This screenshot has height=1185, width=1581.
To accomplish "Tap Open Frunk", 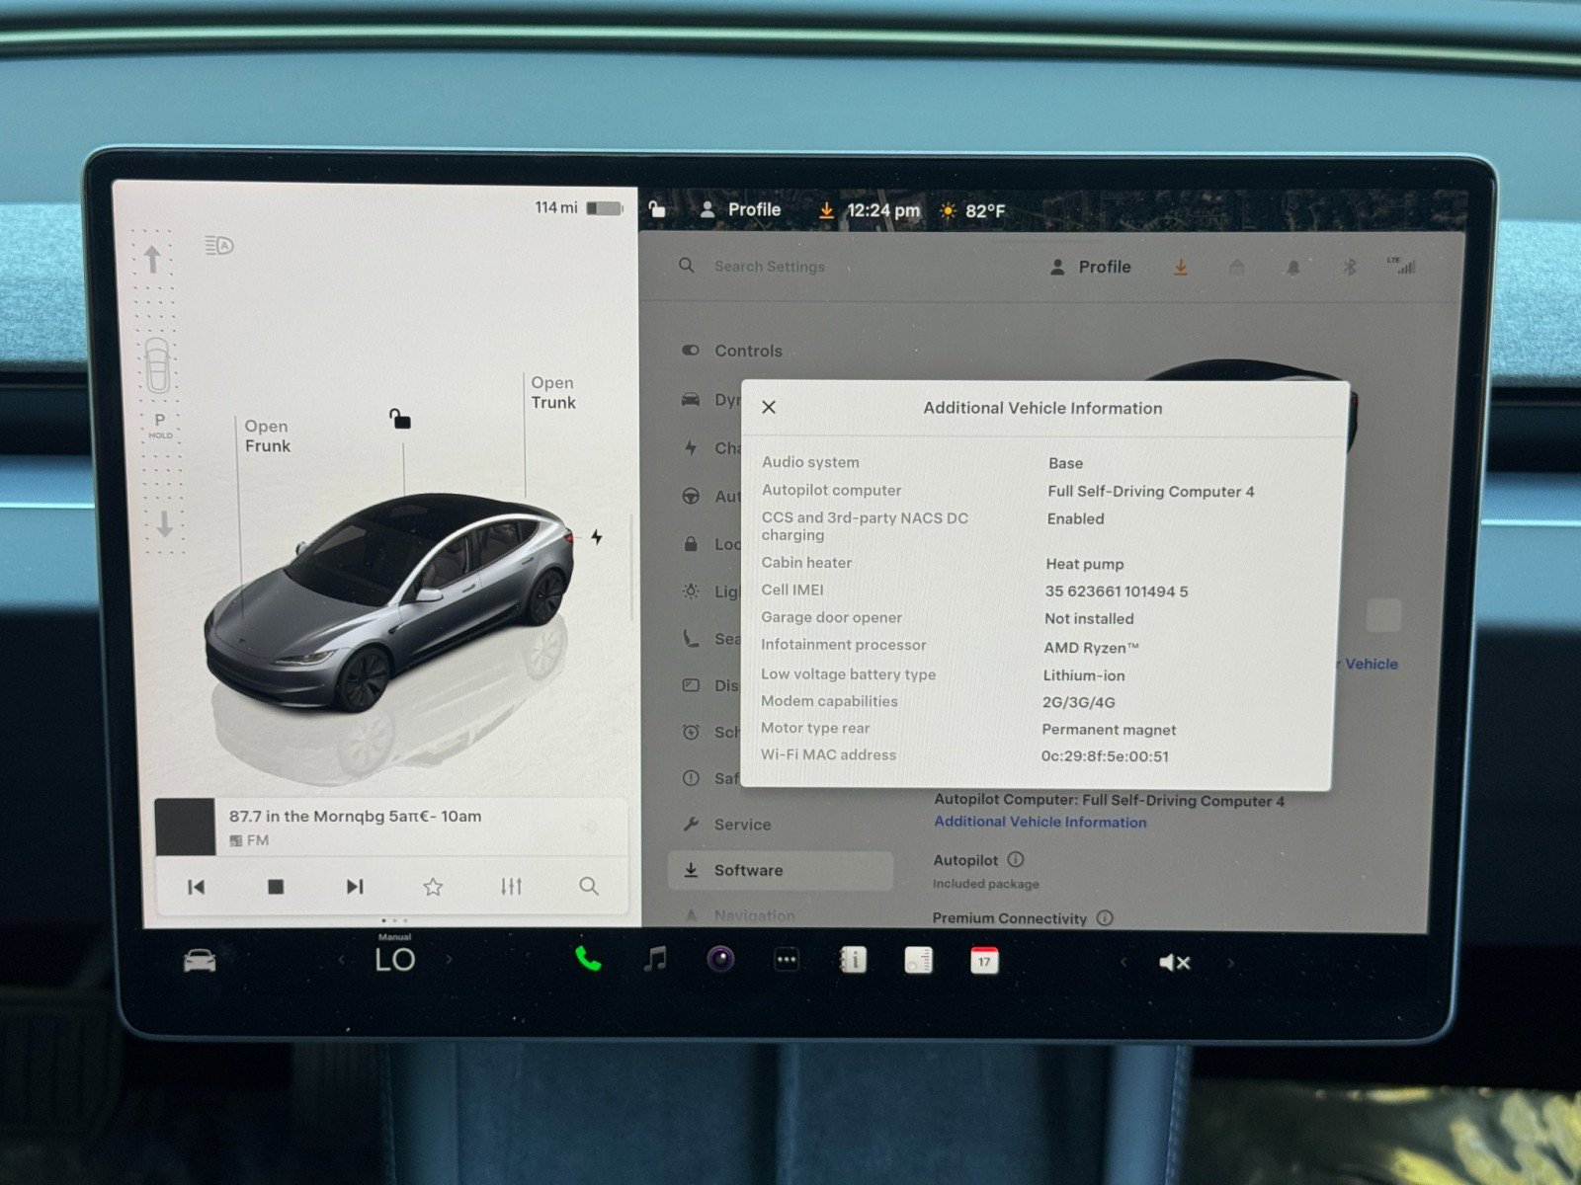I will click(268, 435).
